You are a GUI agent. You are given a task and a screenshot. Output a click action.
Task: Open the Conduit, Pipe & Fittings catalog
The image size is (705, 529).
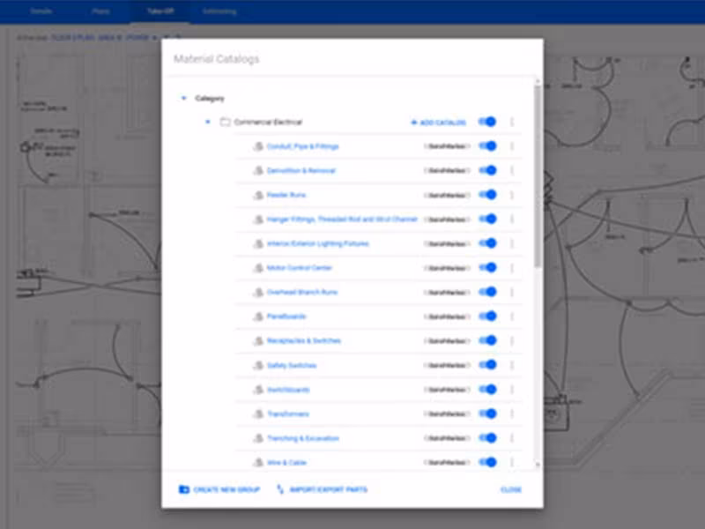pos(302,146)
